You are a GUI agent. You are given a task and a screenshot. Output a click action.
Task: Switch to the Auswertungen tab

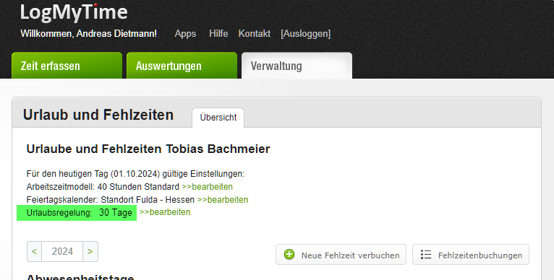tap(182, 66)
